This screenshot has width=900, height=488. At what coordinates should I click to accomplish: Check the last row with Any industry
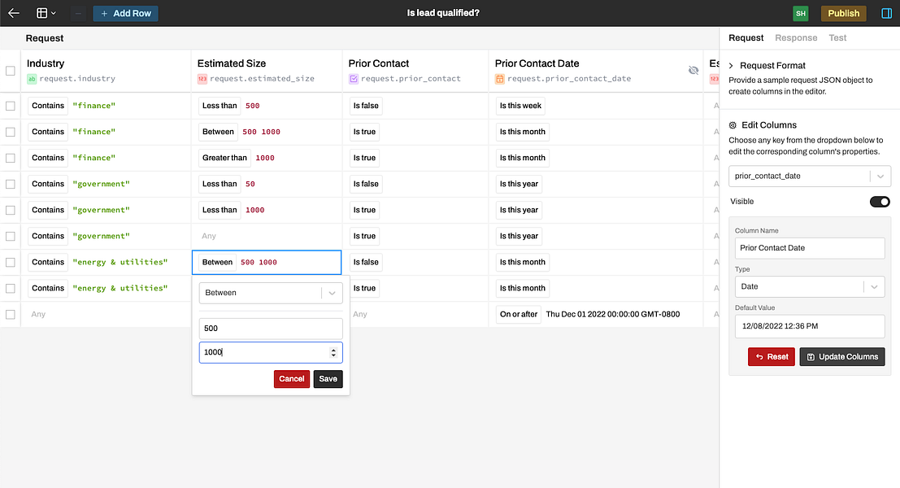(x=11, y=315)
